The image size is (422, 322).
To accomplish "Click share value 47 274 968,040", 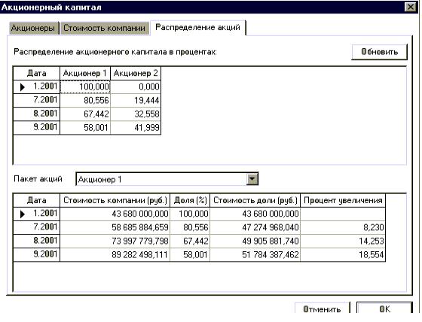I will pos(255,228).
